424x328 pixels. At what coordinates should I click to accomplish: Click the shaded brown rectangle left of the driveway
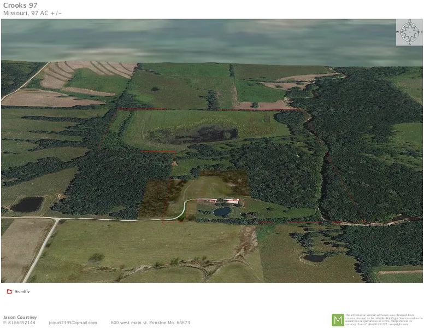tap(160, 197)
